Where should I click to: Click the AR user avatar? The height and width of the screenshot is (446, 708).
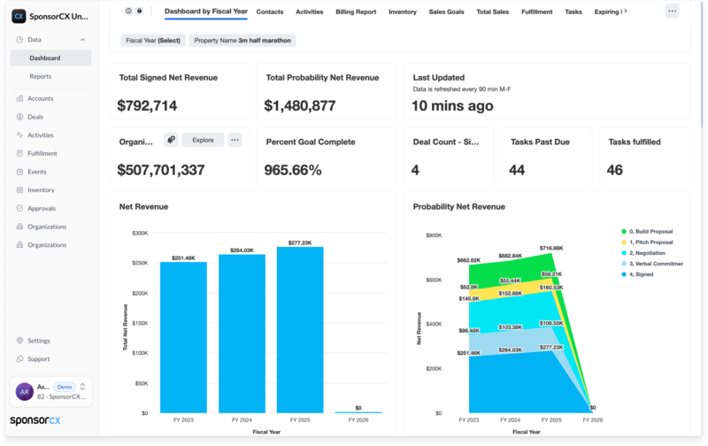pyautogui.click(x=25, y=392)
